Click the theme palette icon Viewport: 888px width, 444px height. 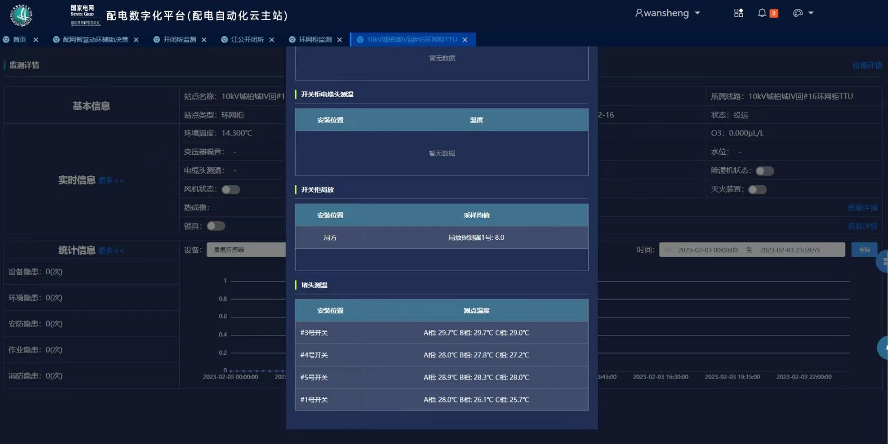798,14
